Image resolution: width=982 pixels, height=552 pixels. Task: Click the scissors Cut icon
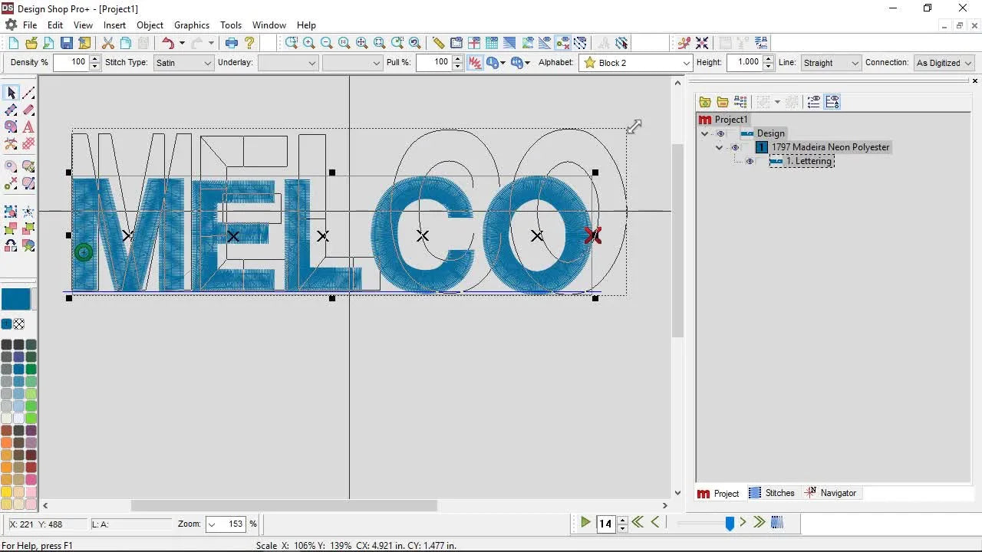tap(107, 43)
